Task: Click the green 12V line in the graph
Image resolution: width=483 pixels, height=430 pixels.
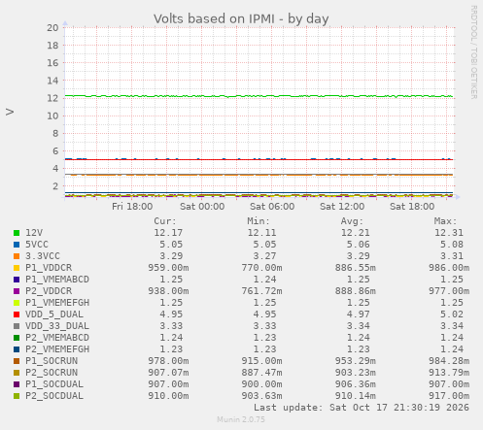Action: pos(259,96)
